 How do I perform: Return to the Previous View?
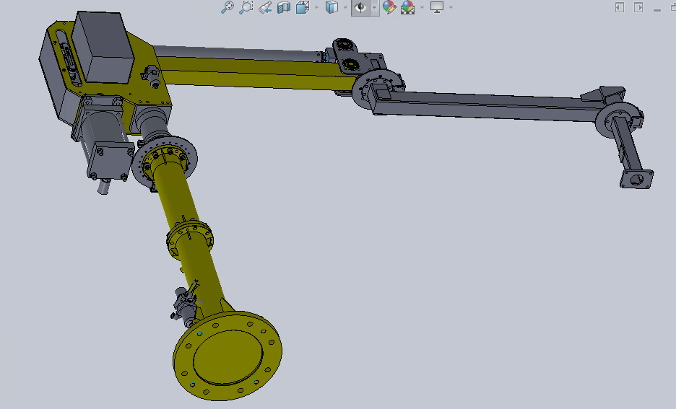click(265, 7)
